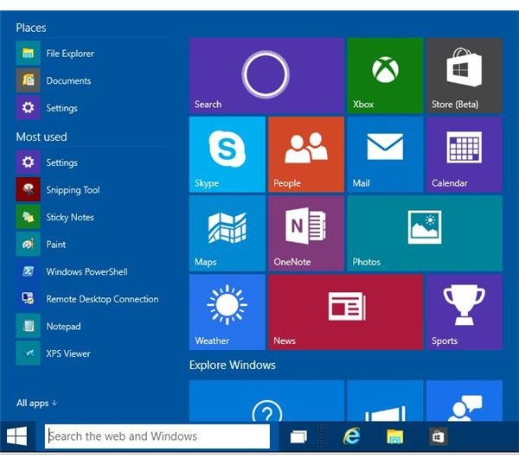Open the Store icon on the taskbar
The width and height of the screenshot is (519, 458).
[439, 436]
